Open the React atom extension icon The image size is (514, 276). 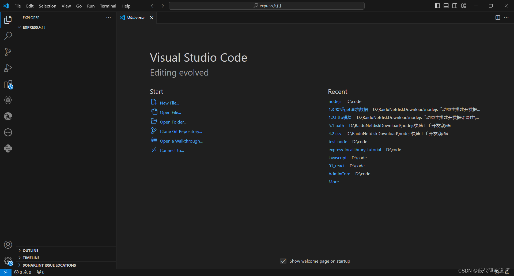8,100
